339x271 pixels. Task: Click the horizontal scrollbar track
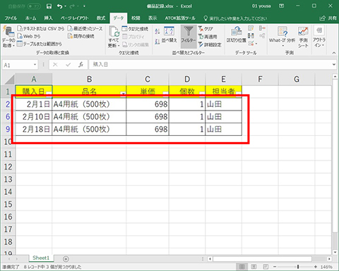[x=262, y=259]
